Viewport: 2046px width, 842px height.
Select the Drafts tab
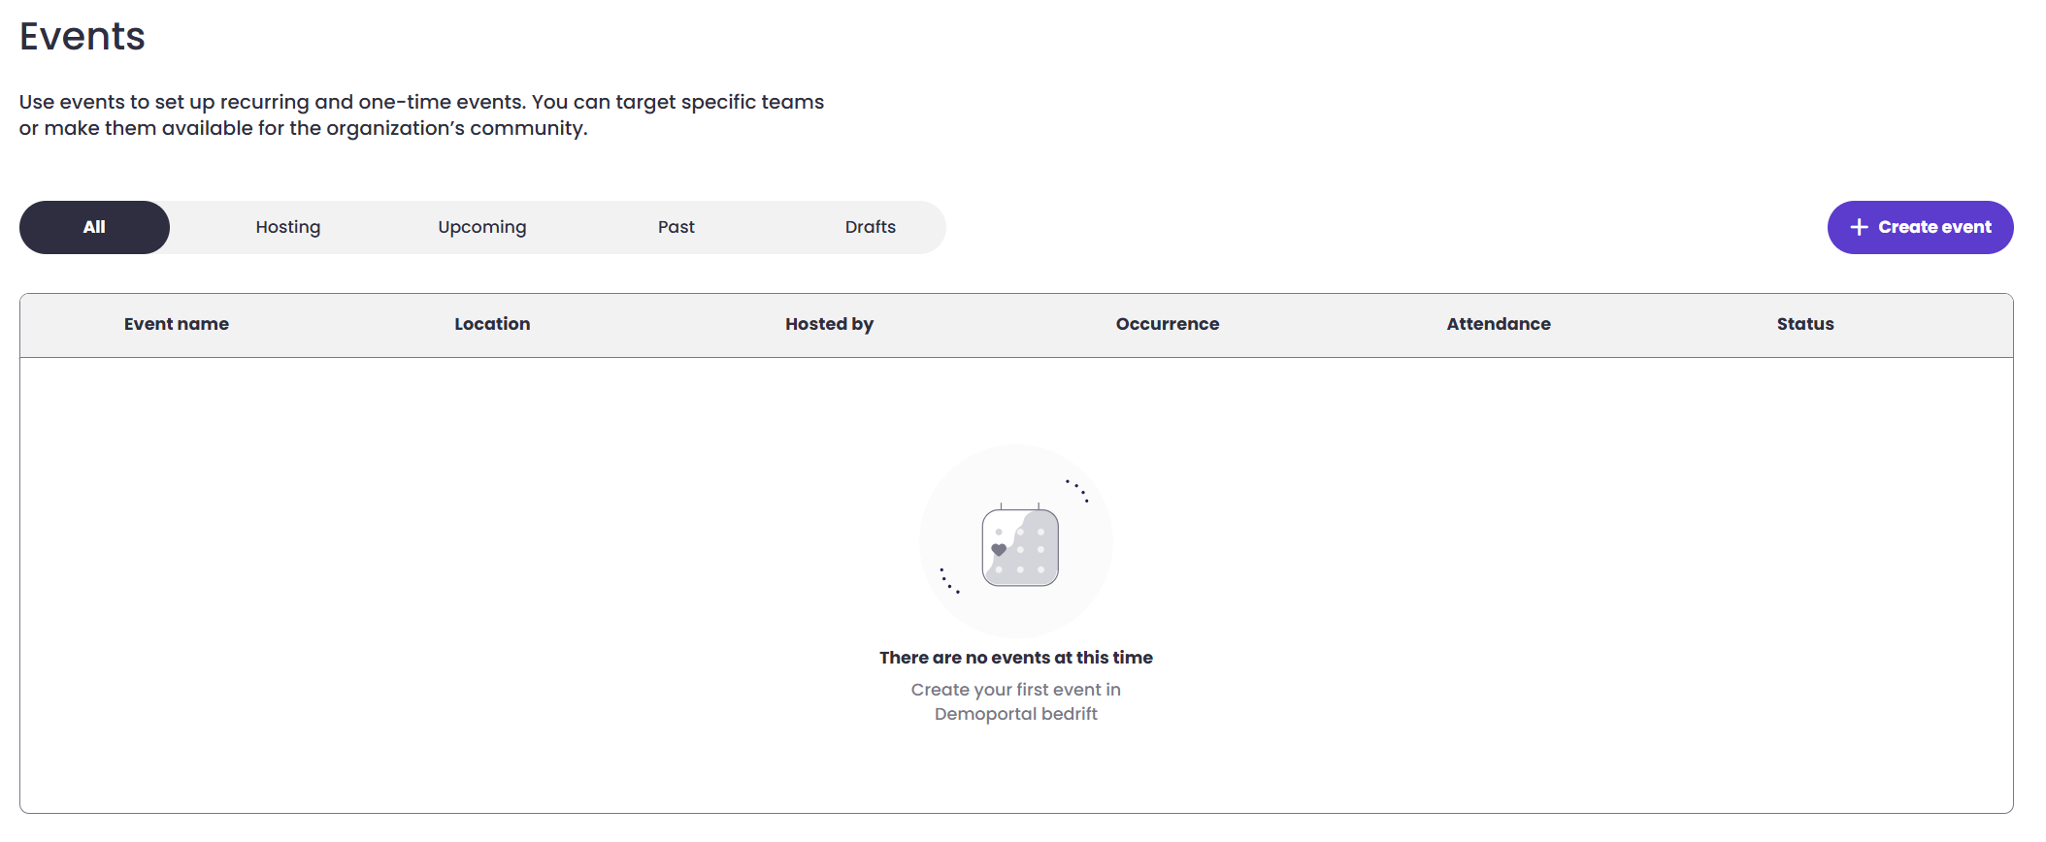click(x=871, y=227)
